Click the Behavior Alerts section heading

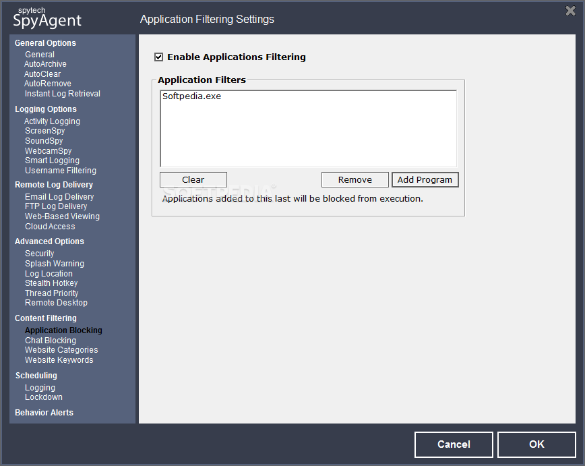point(44,413)
